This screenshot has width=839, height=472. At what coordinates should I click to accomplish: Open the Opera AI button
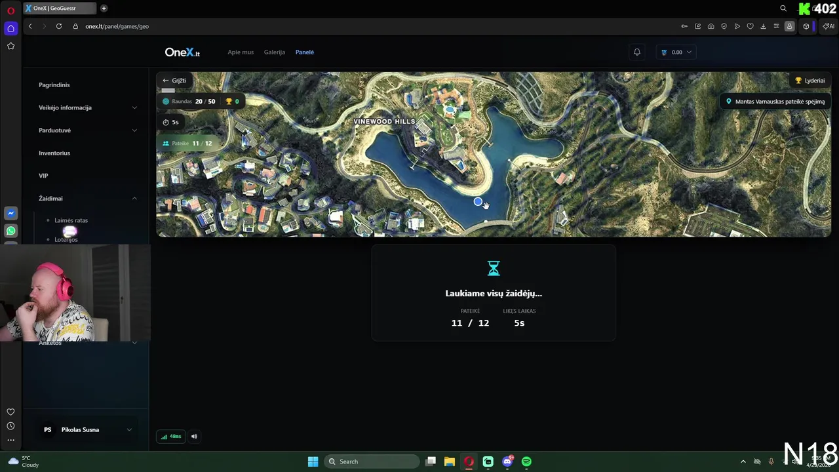829,26
